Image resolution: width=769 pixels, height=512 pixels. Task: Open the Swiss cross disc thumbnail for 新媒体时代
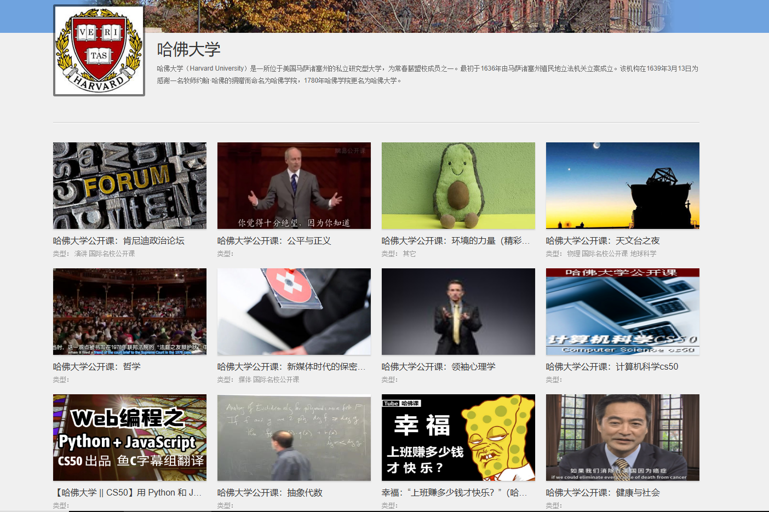(x=294, y=312)
